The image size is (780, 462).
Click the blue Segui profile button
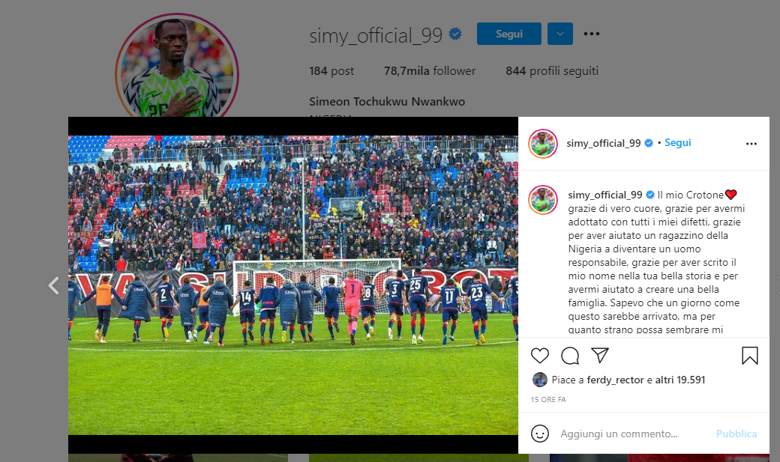pos(509,34)
